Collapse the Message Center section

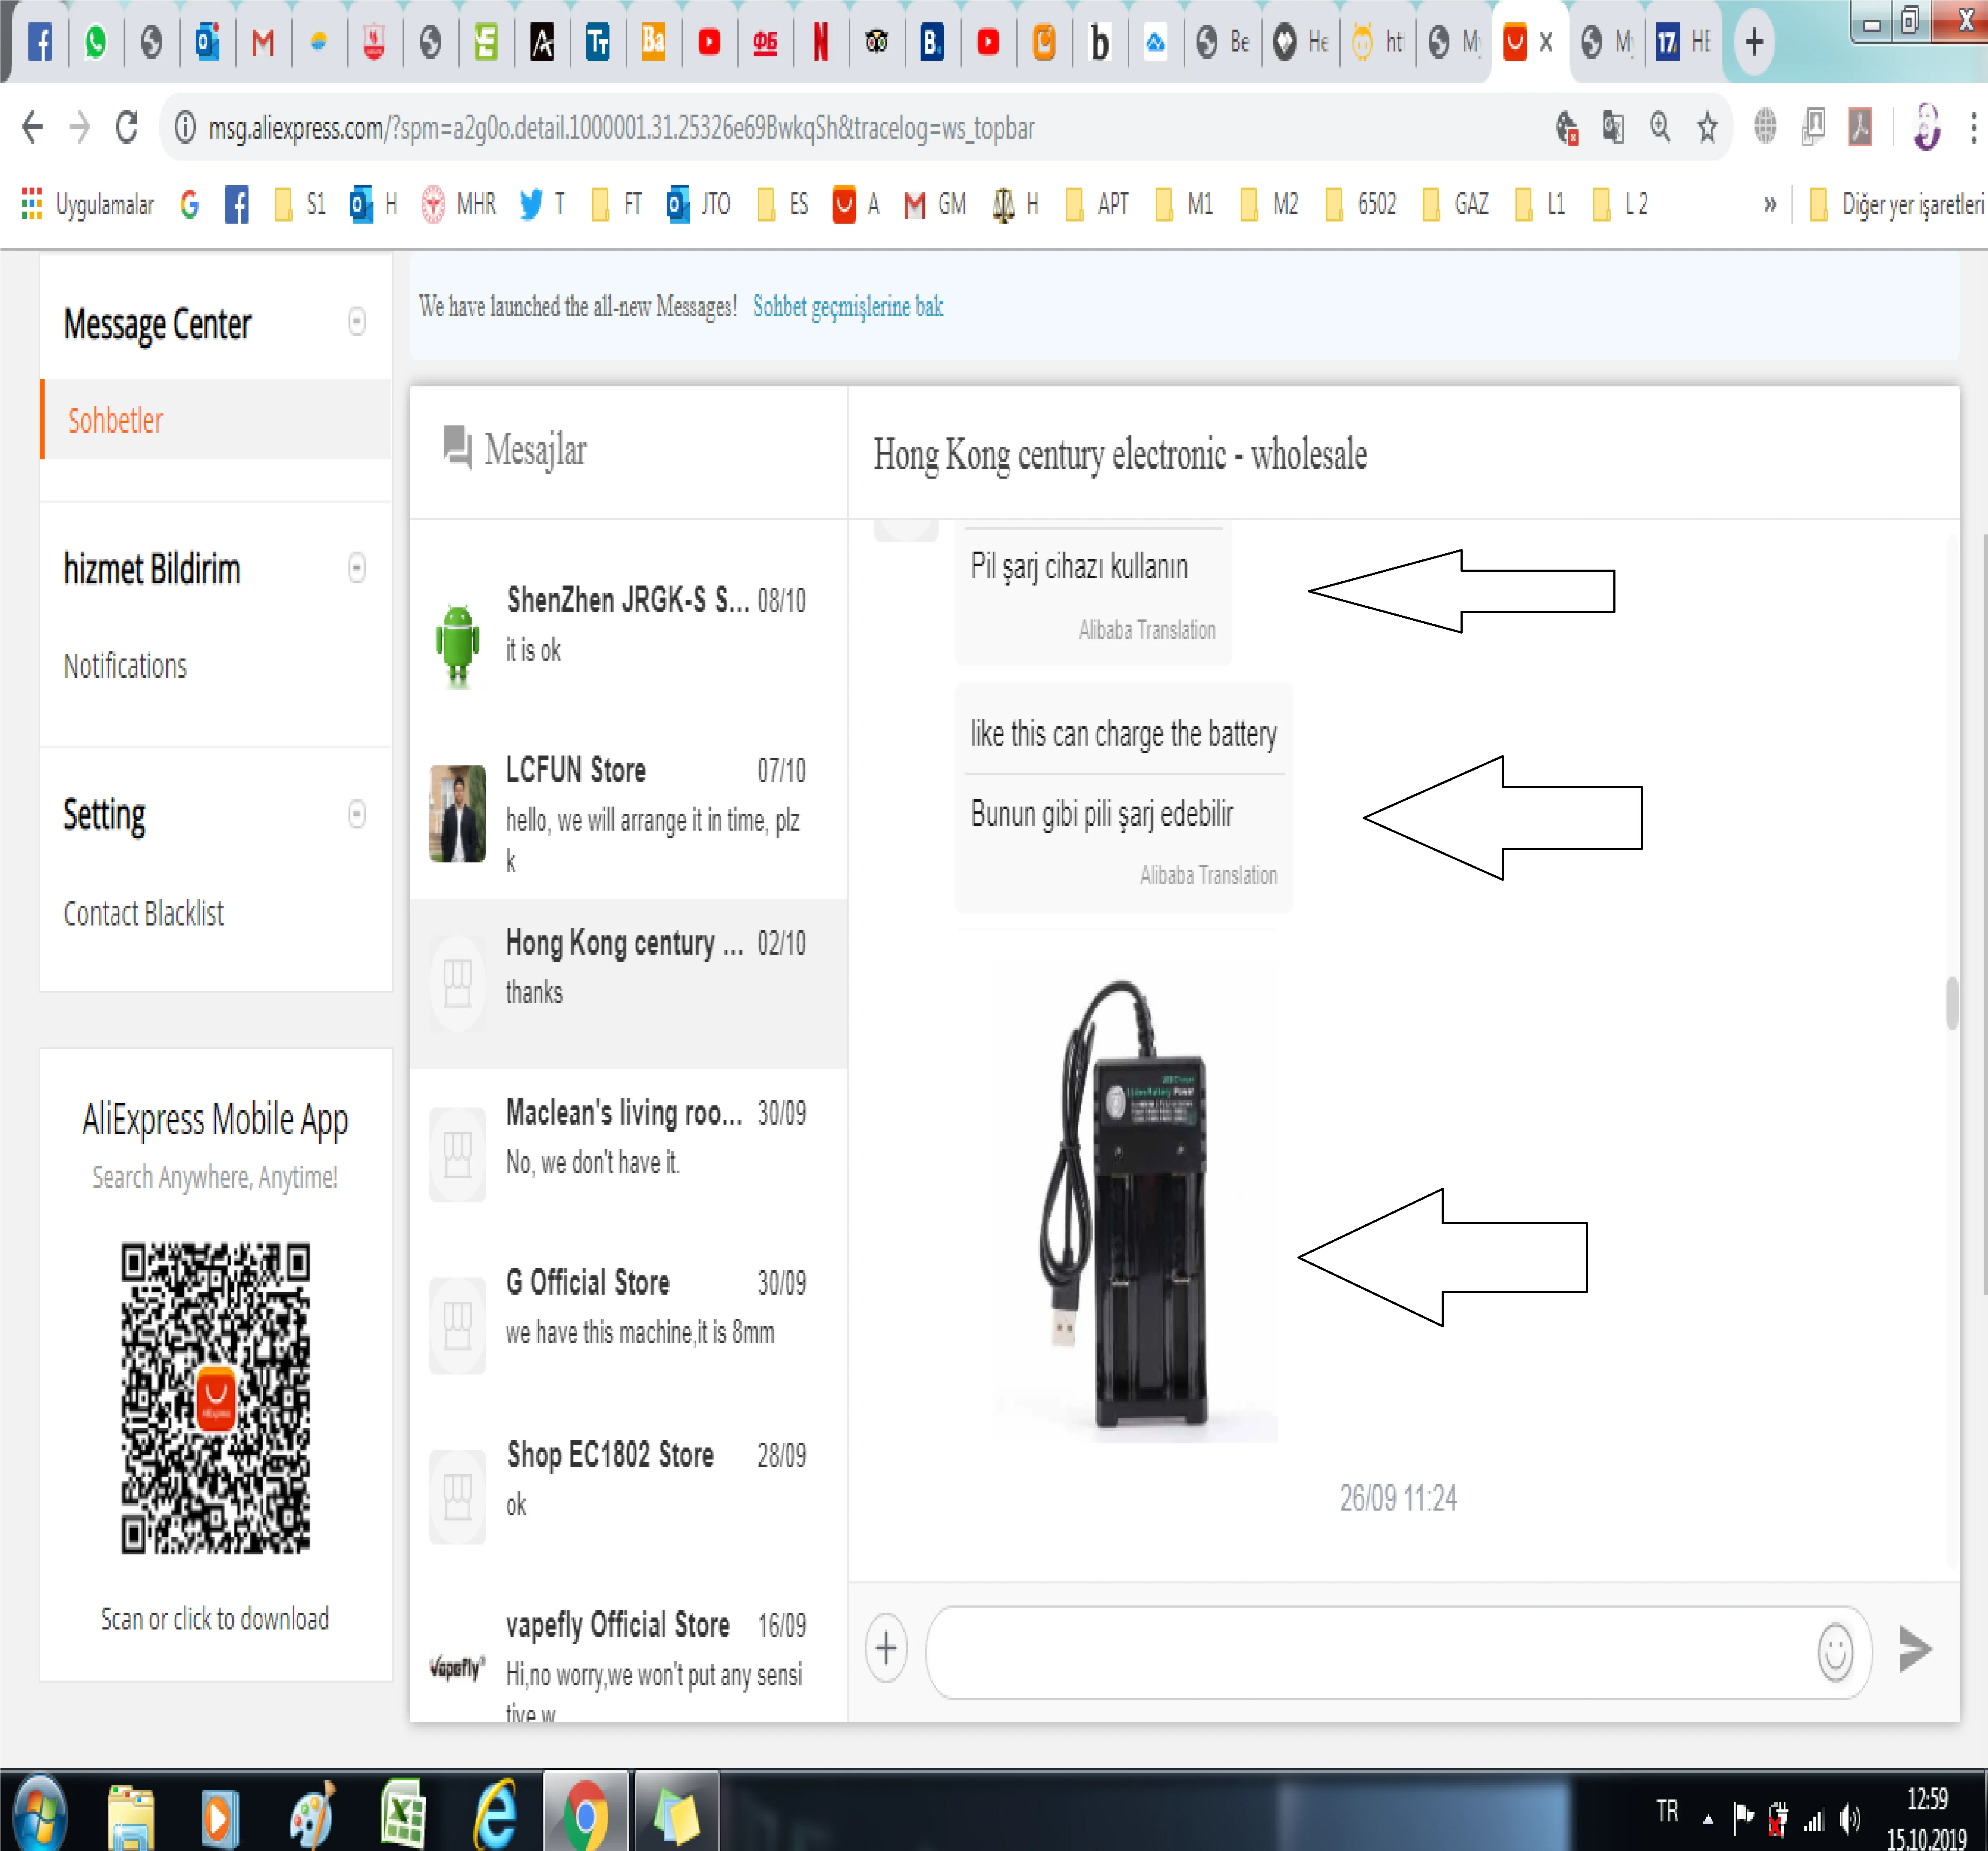357,322
